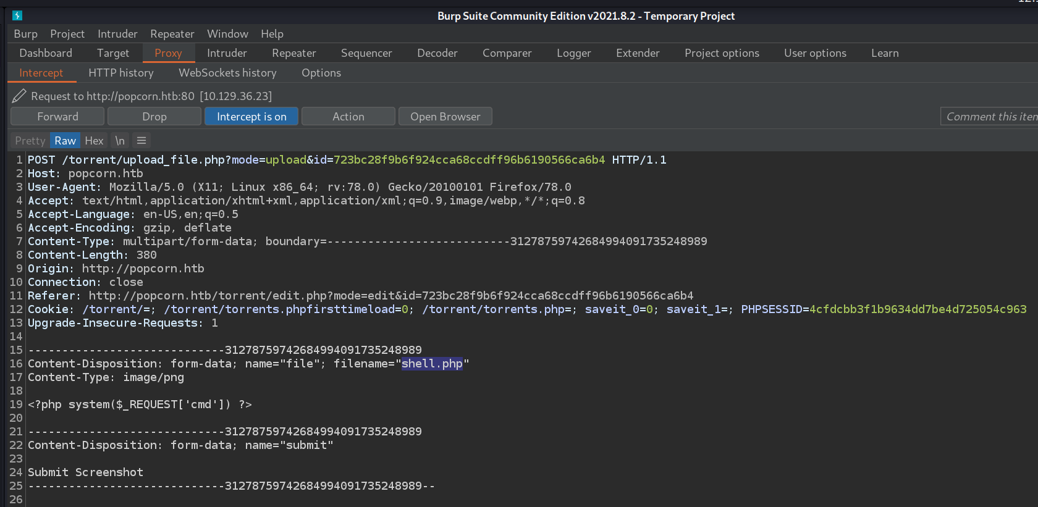Image resolution: width=1038 pixels, height=507 pixels.
Task: Click the multipart/form-data Content-Type header
Action: 367,241
